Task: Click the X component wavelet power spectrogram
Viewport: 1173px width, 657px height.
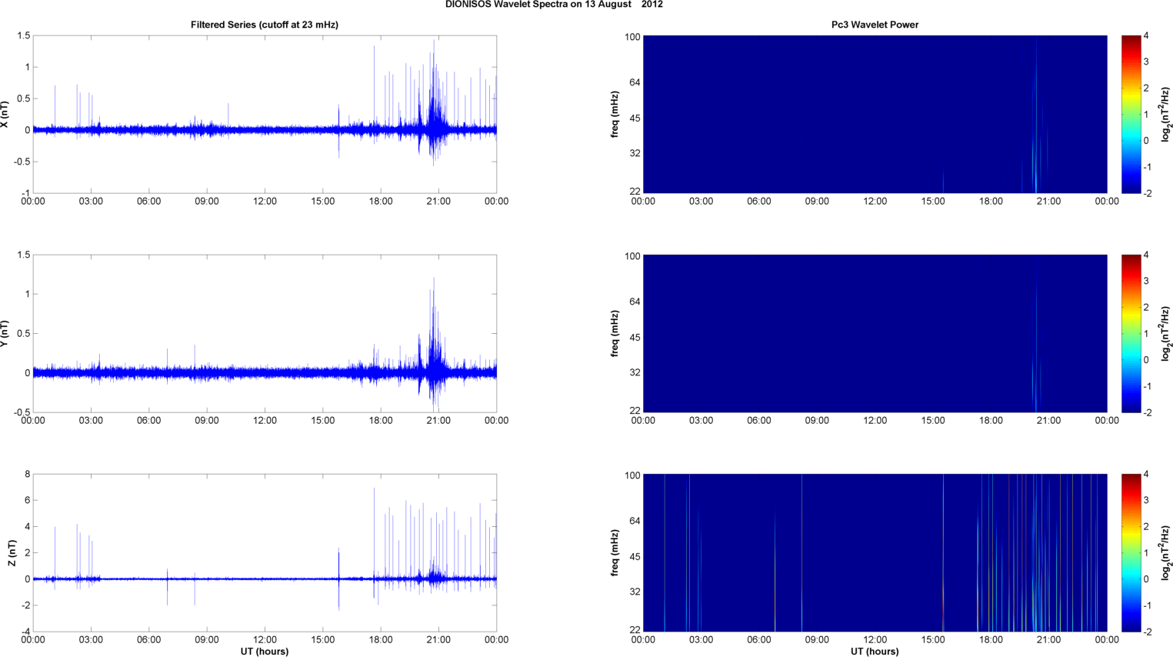Action: pos(875,114)
